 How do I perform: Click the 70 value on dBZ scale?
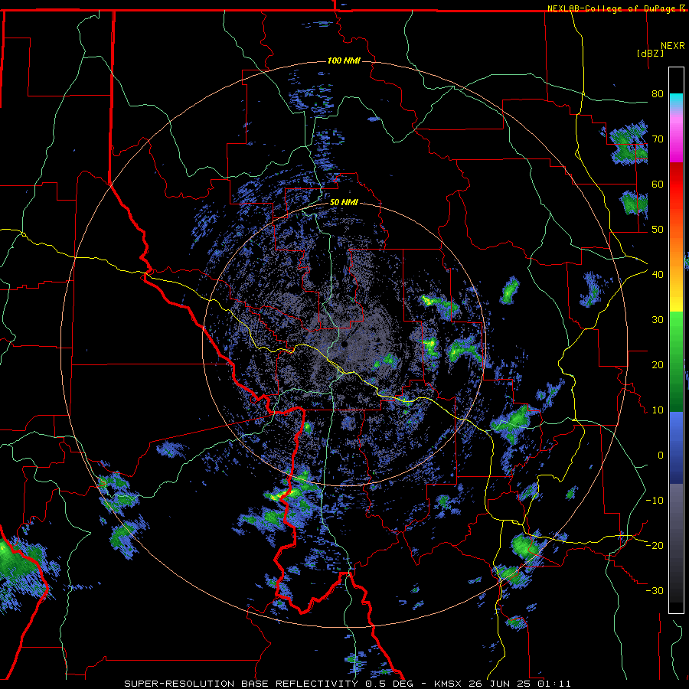point(658,139)
